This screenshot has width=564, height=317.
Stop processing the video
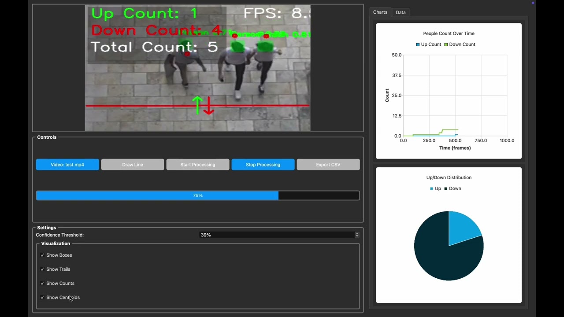click(x=263, y=165)
